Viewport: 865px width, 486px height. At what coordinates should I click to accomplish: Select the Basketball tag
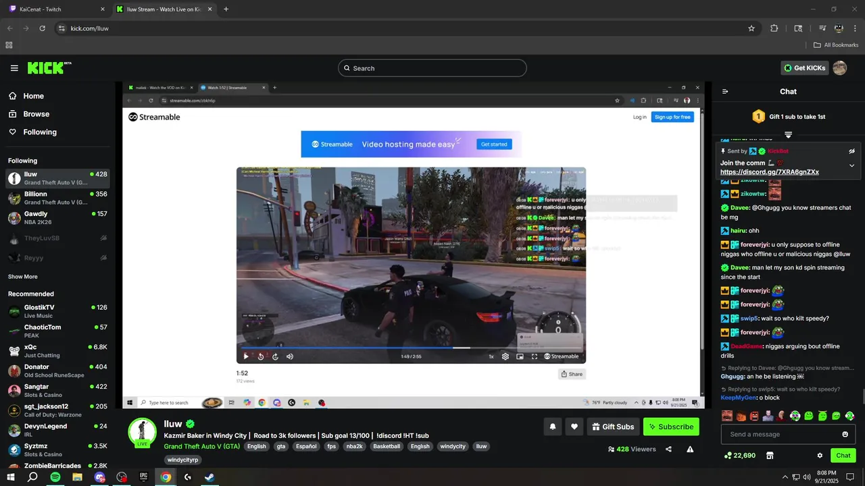(387, 446)
